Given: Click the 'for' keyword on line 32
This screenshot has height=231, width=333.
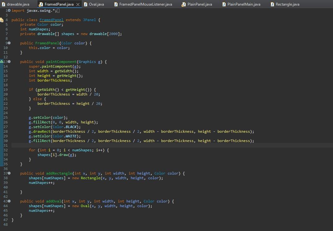Looking at the screenshot, I should coord(32,150).
